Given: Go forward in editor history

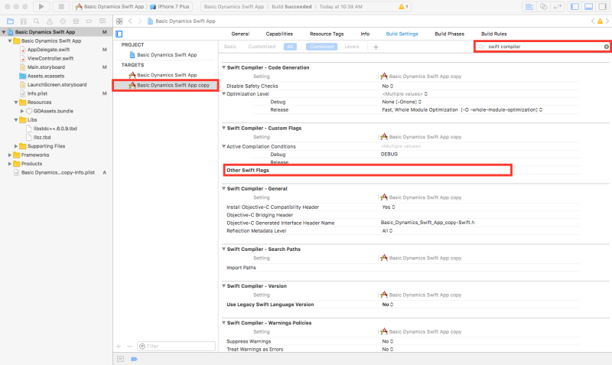Looking at the screenshot, I should click(x=140, y=21).
